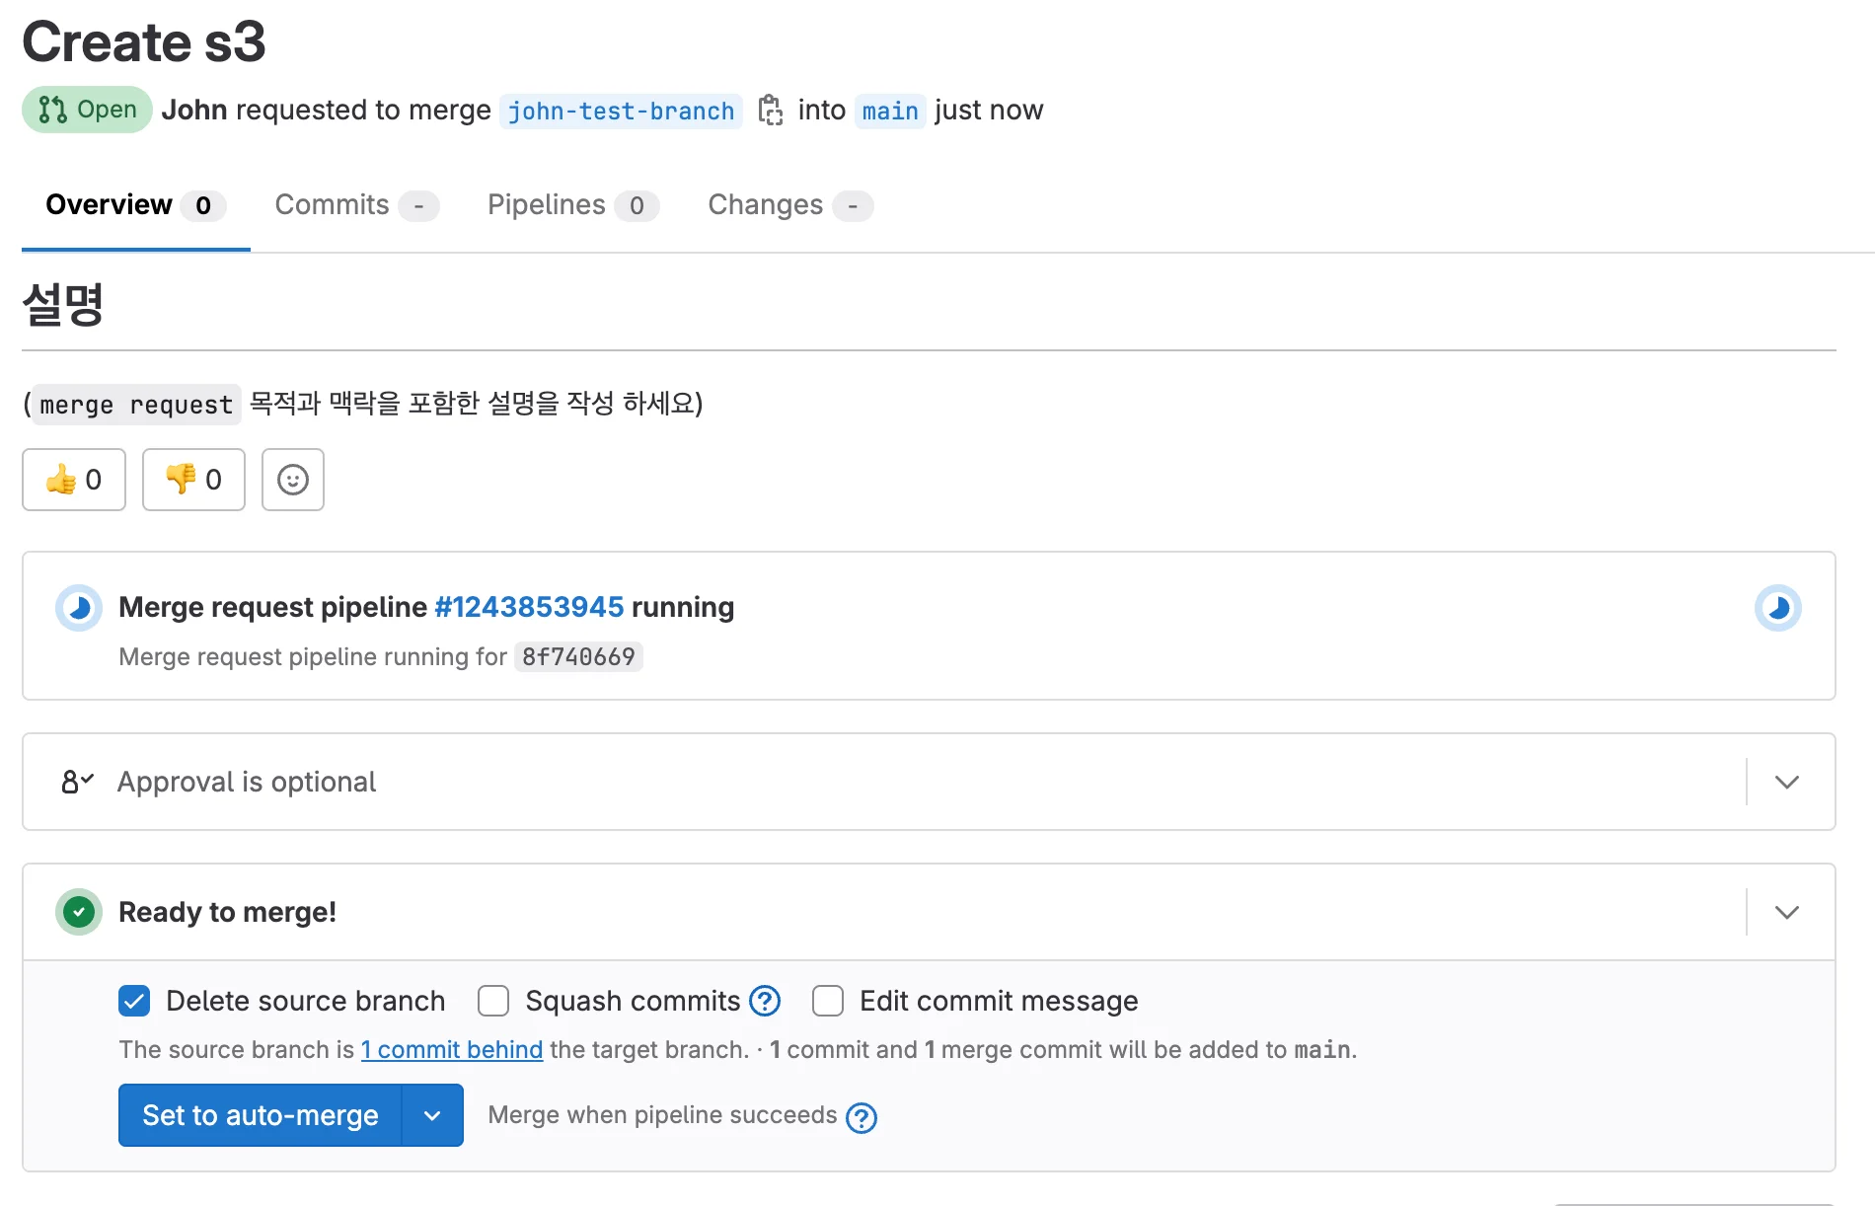Click the Set to auto-merge button

pyautogui.click(x=260, y=1115)
